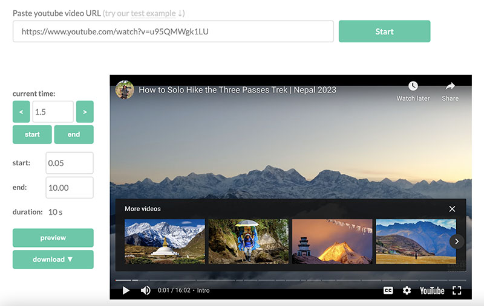Expand the download dropdown button

pyautogui.click(x=53, y=260)
